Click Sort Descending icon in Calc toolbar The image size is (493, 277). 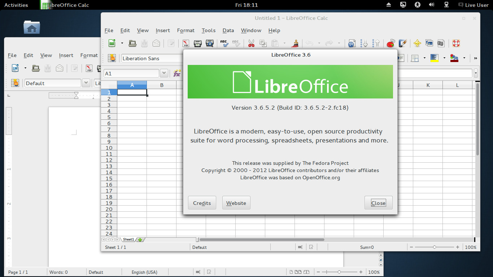click(376, 43)
